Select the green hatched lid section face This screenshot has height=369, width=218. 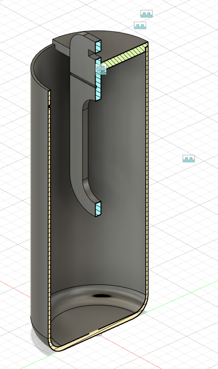pyautogui.click(x=125, y=55)
